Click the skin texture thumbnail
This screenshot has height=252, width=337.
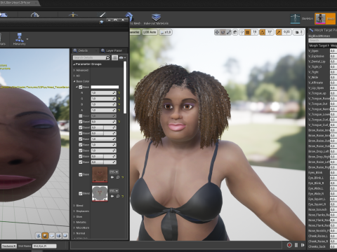coord(100,174)
